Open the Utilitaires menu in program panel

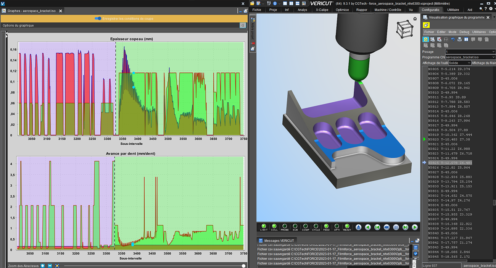pyautogui.click(x=479, y=32)
